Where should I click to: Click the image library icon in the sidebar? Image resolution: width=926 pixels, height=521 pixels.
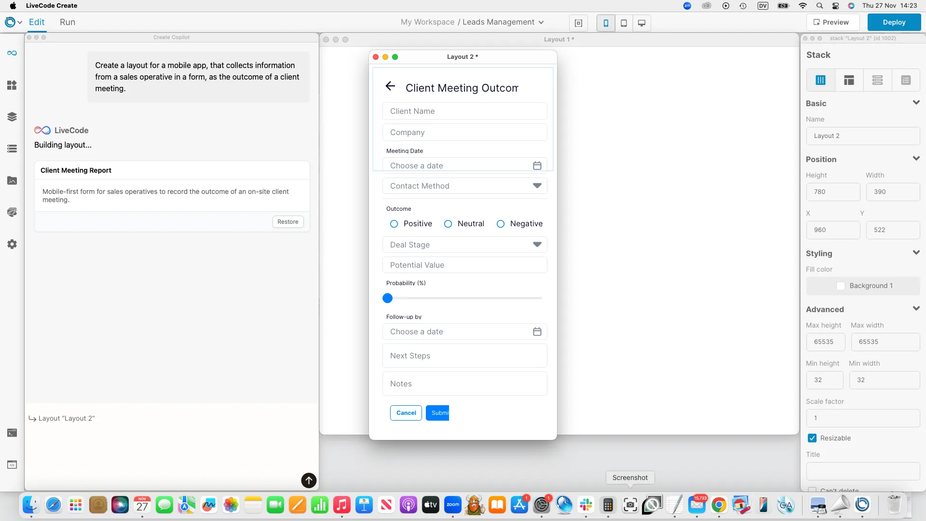pos(12,180)
